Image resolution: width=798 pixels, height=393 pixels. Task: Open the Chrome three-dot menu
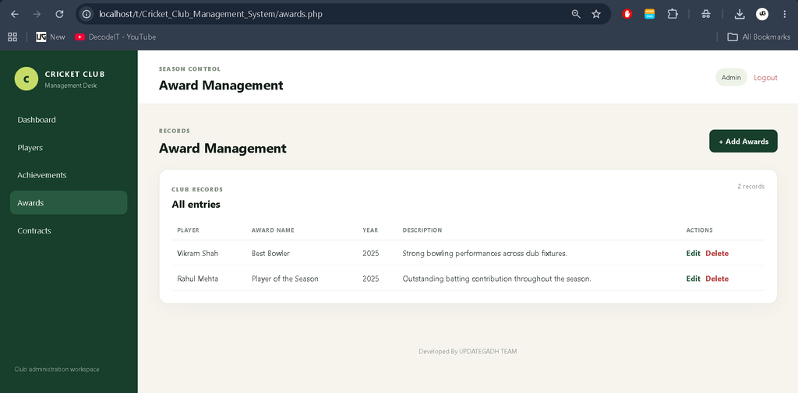pos(784,14)
